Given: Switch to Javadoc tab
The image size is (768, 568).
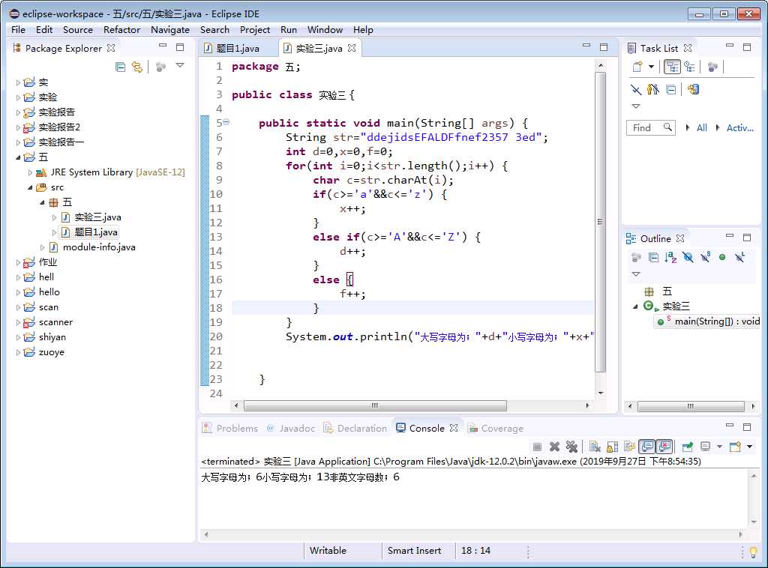Looking at the screenshot, I should [291, 429].
